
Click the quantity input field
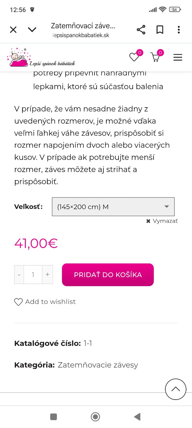(x=33, y=275)
